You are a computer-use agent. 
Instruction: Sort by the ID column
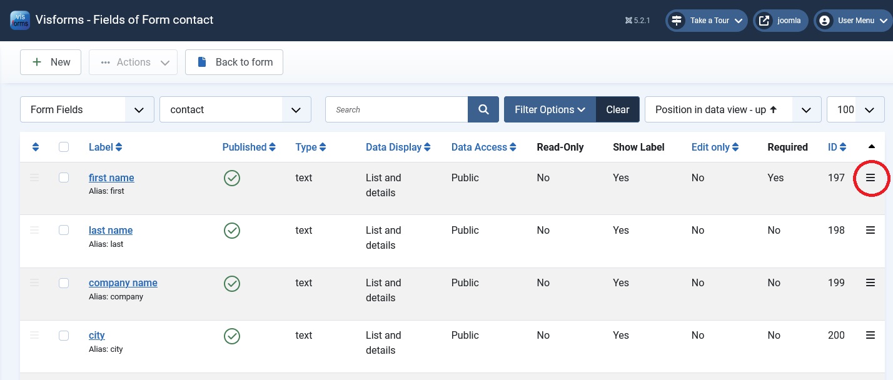(x=837, y=147)
